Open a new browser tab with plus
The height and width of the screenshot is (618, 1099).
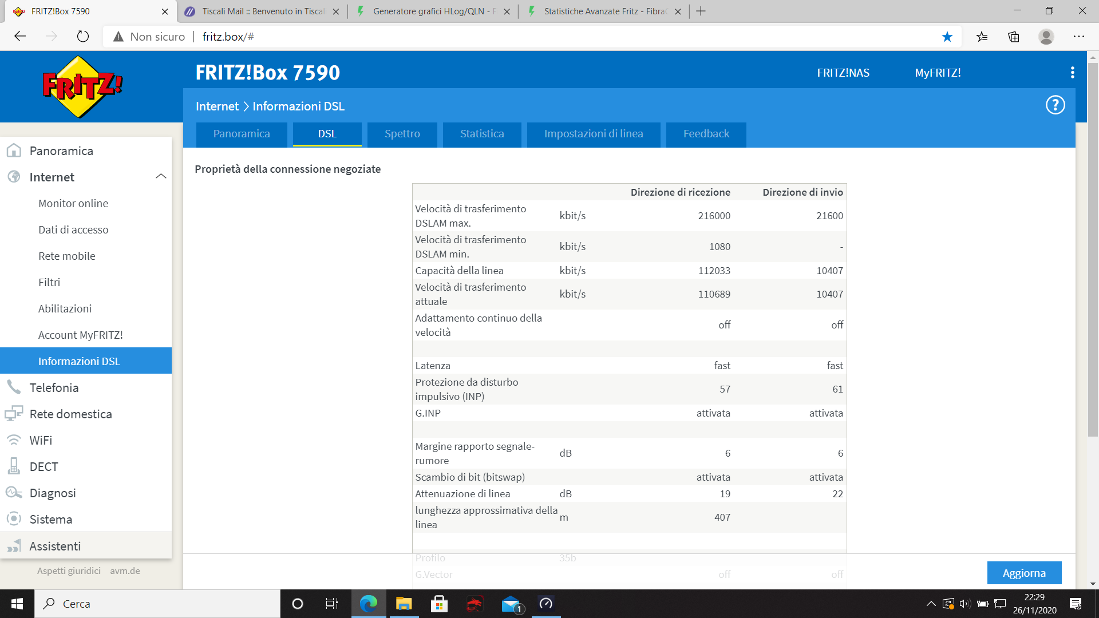pos(701,11)
